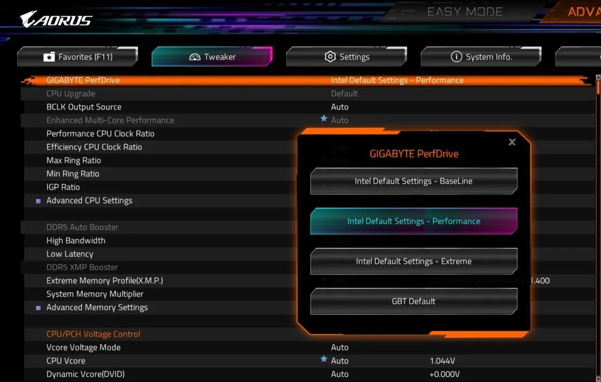Click the purple marker beside Advanced CPU Settings
Image resolution: width=601 pixels, height=382 pixels.
click(x=37, y=200)
